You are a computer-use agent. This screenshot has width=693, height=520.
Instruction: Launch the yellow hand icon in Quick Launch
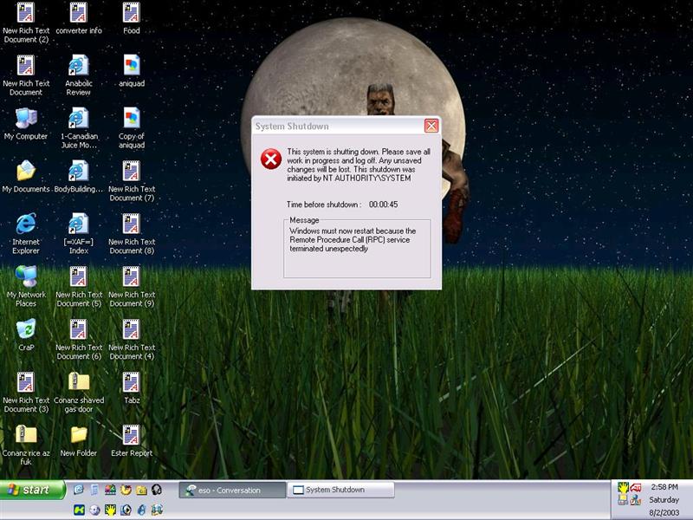(x=110, y=510)
